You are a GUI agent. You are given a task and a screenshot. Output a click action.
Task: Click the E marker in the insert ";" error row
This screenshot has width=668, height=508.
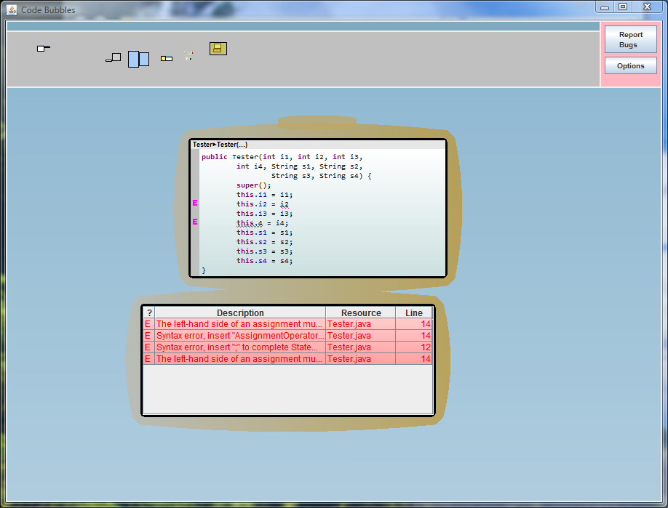(x=148, y=347)
